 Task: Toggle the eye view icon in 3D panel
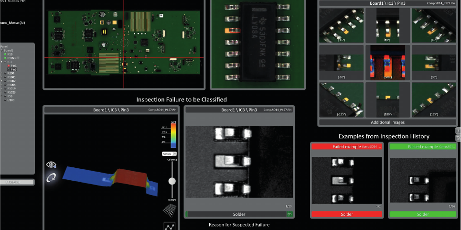coord(51,164)
